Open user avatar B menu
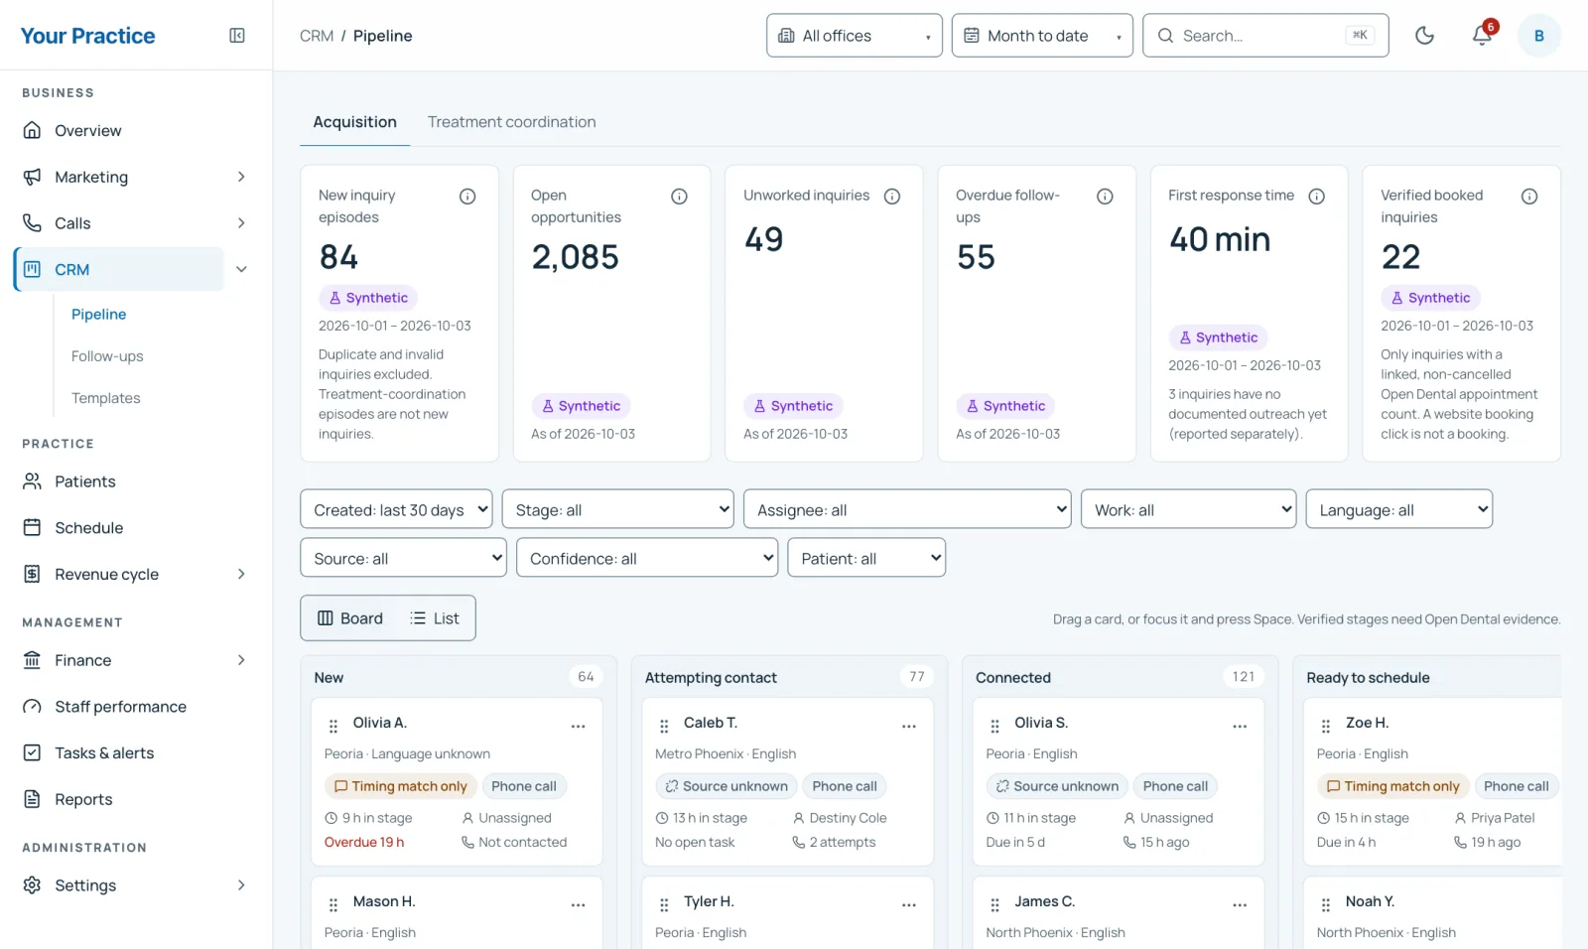 pyautogui.click(x=1539, y=36)
